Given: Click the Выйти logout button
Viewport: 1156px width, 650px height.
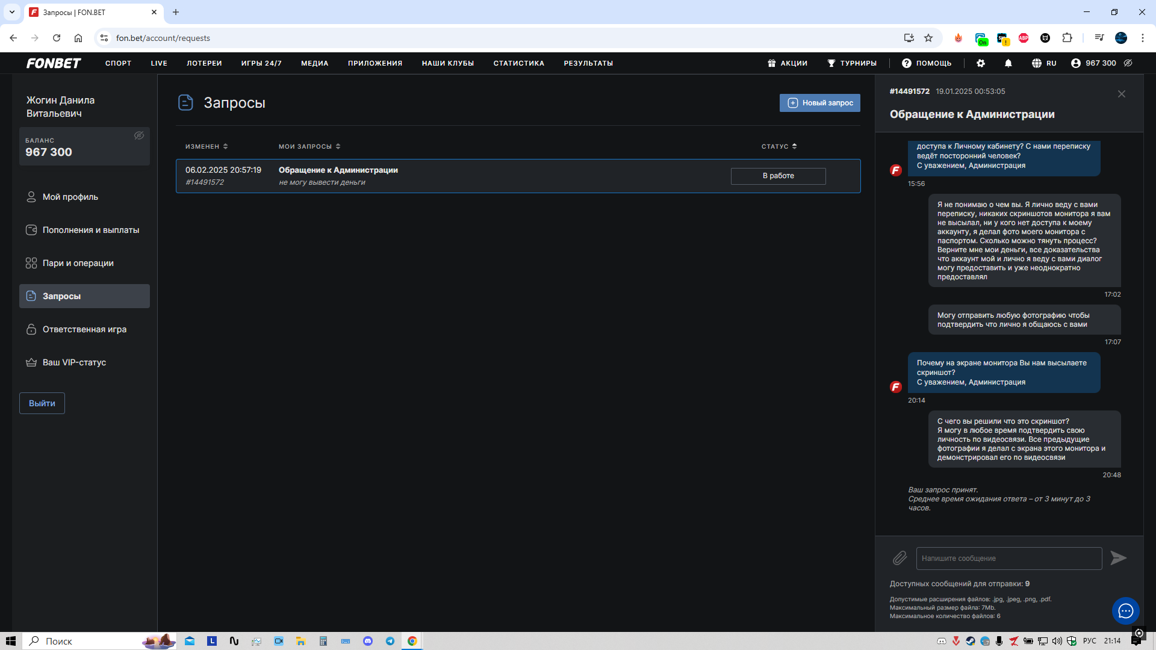Looking at the screenshot, I should point(42,403).
